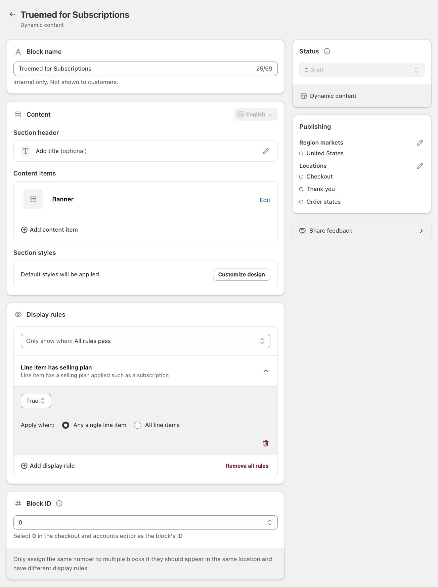Click Remove all rules

(x=247, y=466)
